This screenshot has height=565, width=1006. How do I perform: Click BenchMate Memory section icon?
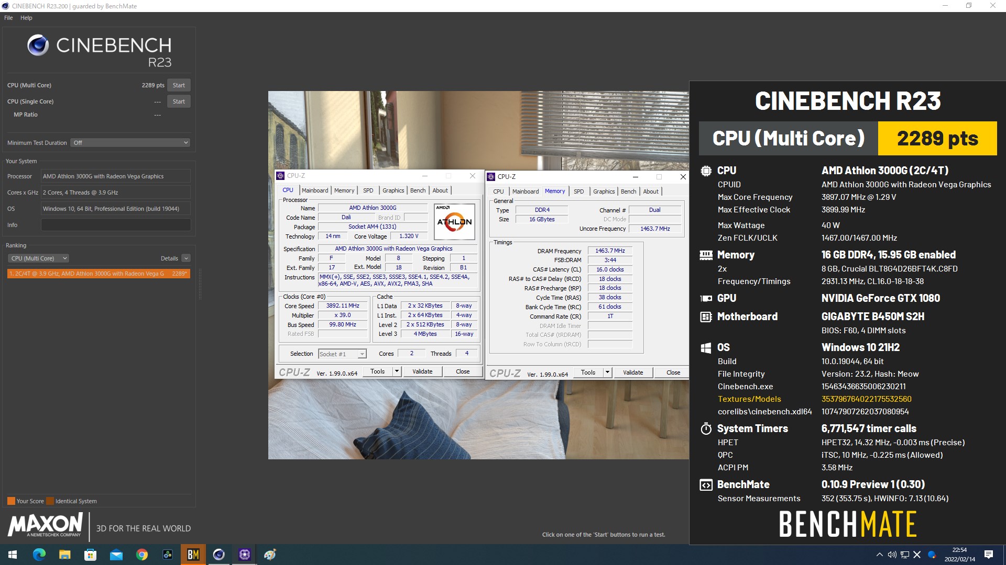tap(706, 255)
